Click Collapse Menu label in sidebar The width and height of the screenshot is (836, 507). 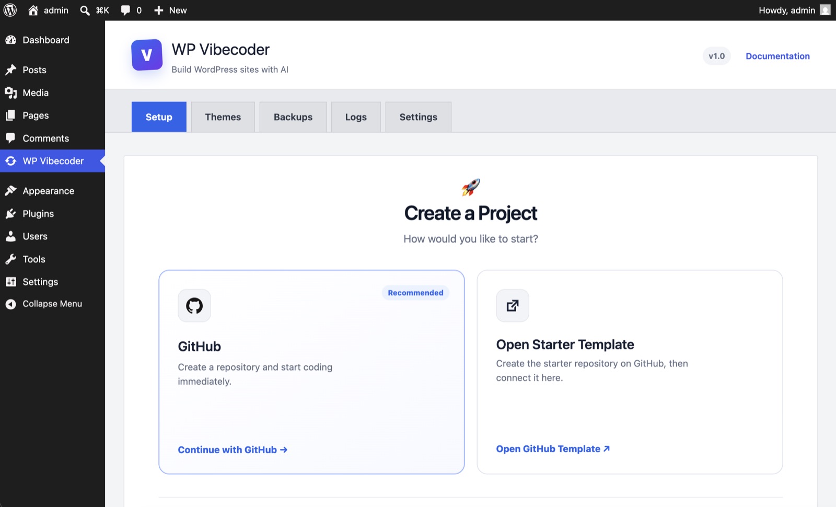52,304
